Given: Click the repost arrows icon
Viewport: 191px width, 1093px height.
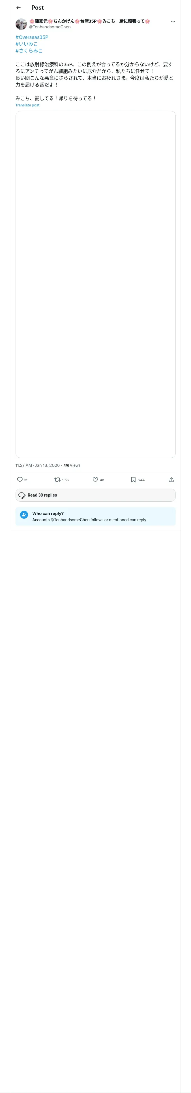Looking at the screenshot, I should point(58,480).
